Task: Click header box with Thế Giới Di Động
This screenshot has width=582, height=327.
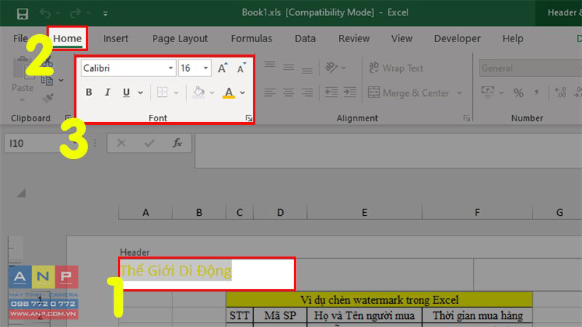Action: click(x=207, y=274)
